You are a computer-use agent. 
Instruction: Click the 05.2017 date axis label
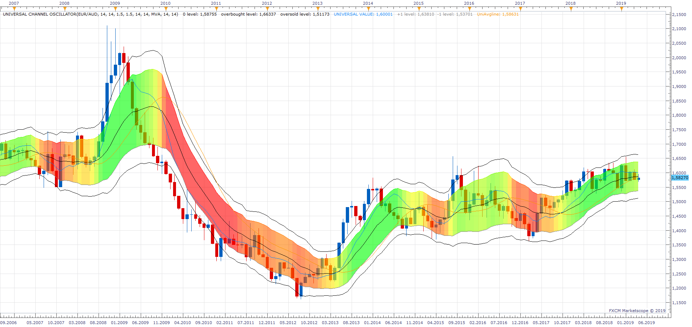point(541,323)
